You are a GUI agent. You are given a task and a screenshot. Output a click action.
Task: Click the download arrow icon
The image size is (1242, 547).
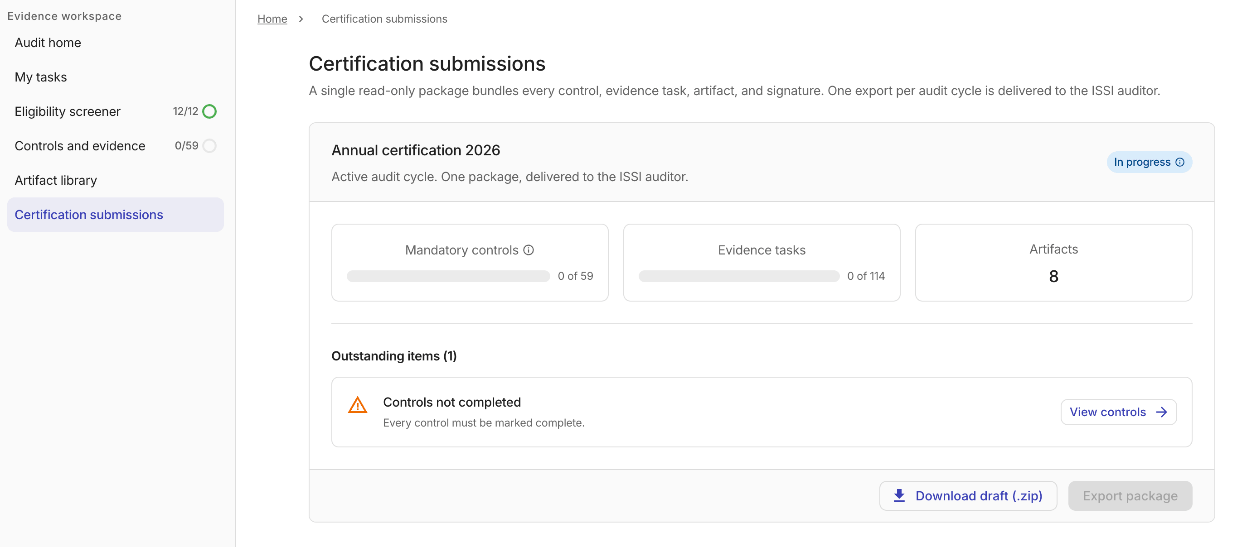899,495
